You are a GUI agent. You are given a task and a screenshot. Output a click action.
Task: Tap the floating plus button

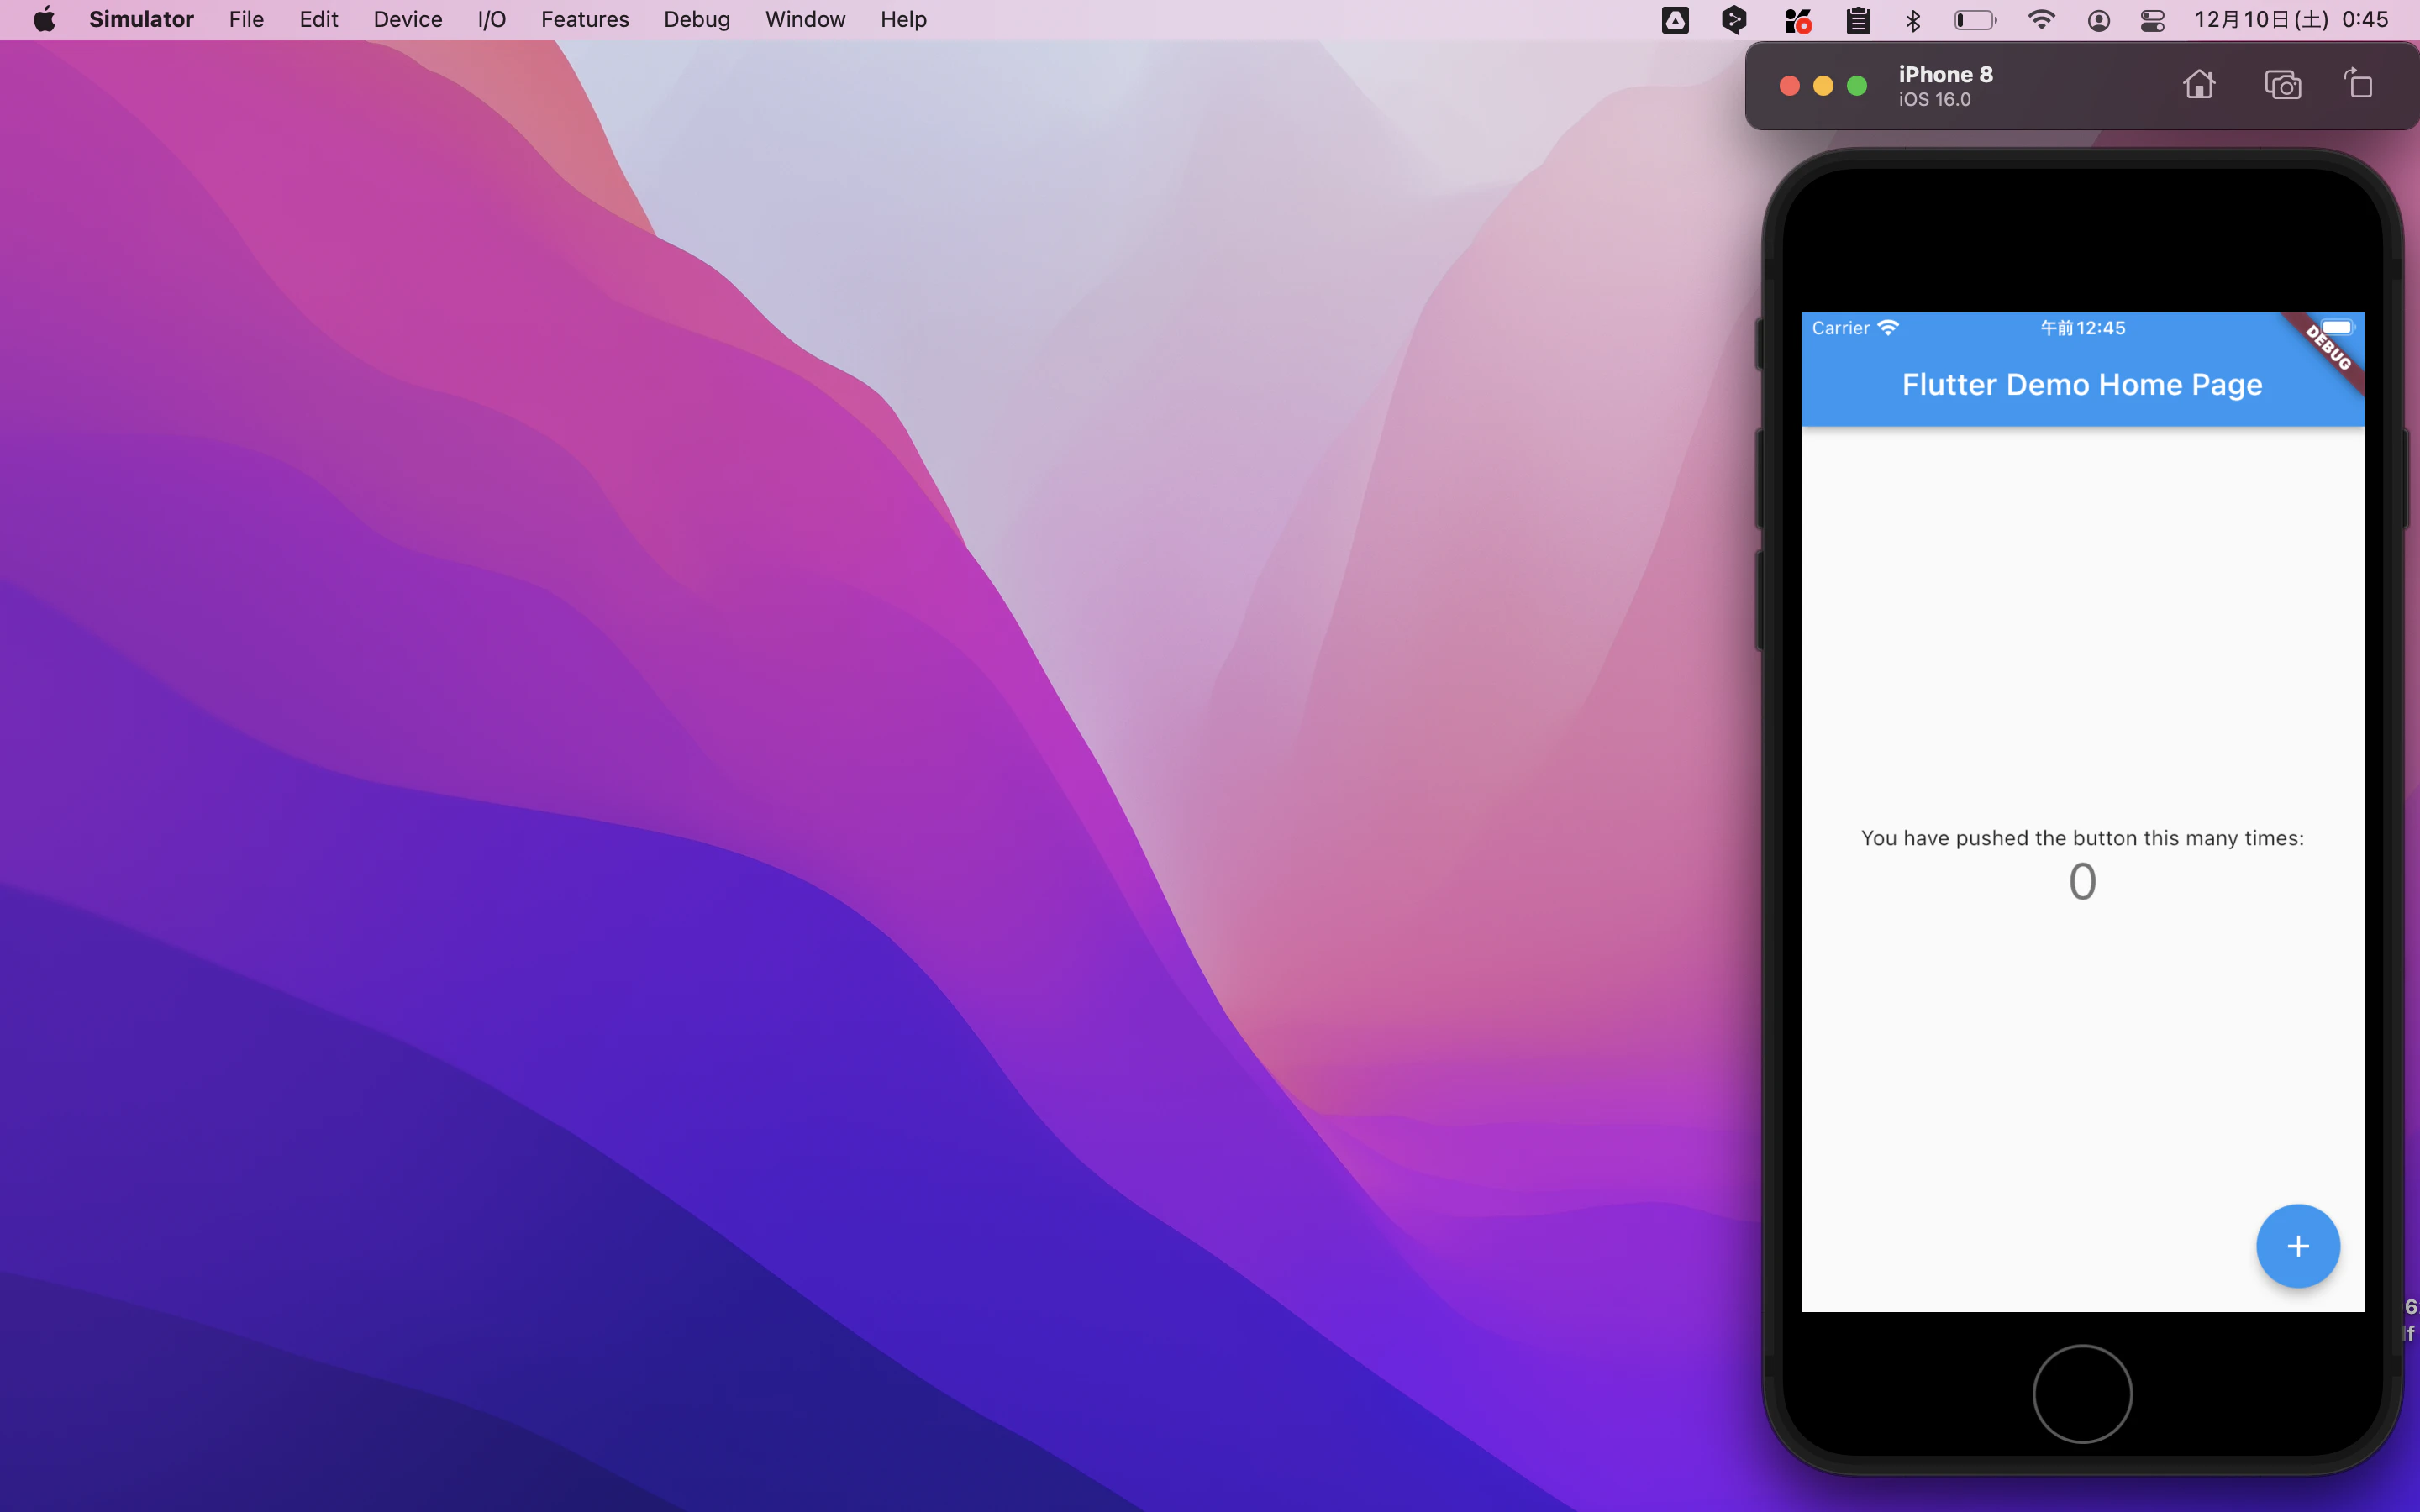(x=2297, y=1245)
